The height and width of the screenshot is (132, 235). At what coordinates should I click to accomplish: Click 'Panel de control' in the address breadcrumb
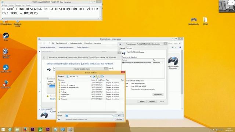coord(61,43)
